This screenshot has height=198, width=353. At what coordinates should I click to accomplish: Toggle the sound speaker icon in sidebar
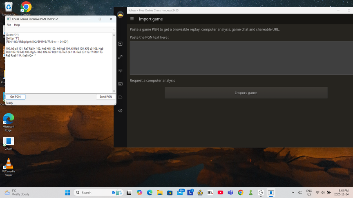(121, 111)
